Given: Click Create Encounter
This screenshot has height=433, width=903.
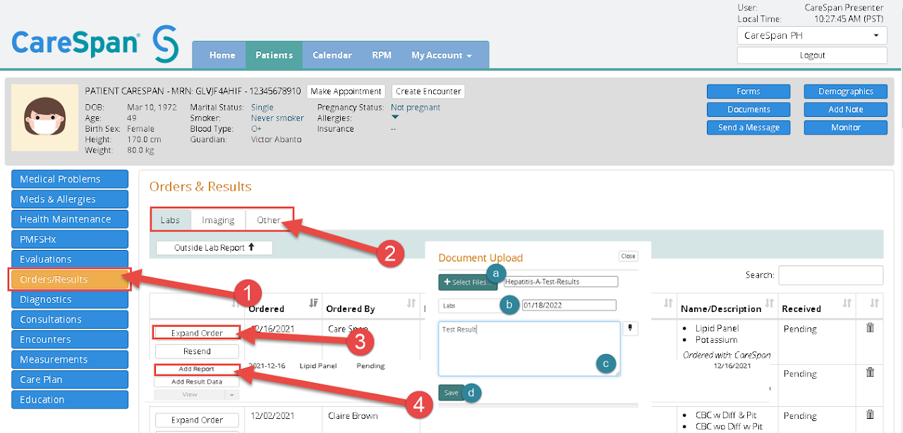Looking at the screenshot, I should [428, 91].
